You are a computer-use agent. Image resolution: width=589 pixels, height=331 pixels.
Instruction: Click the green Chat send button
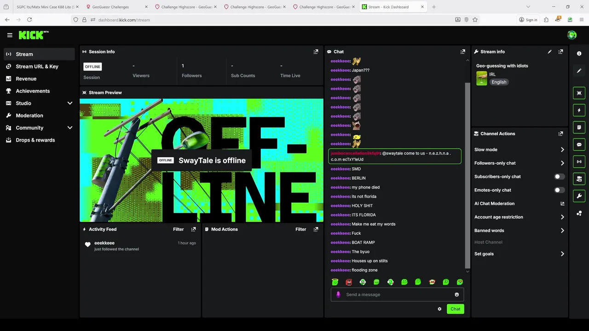coord(455,309)
